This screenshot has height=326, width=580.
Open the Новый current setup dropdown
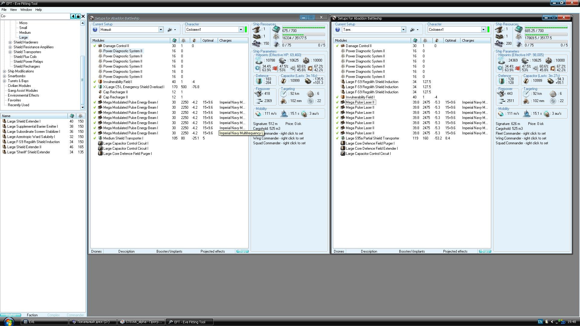161,30
